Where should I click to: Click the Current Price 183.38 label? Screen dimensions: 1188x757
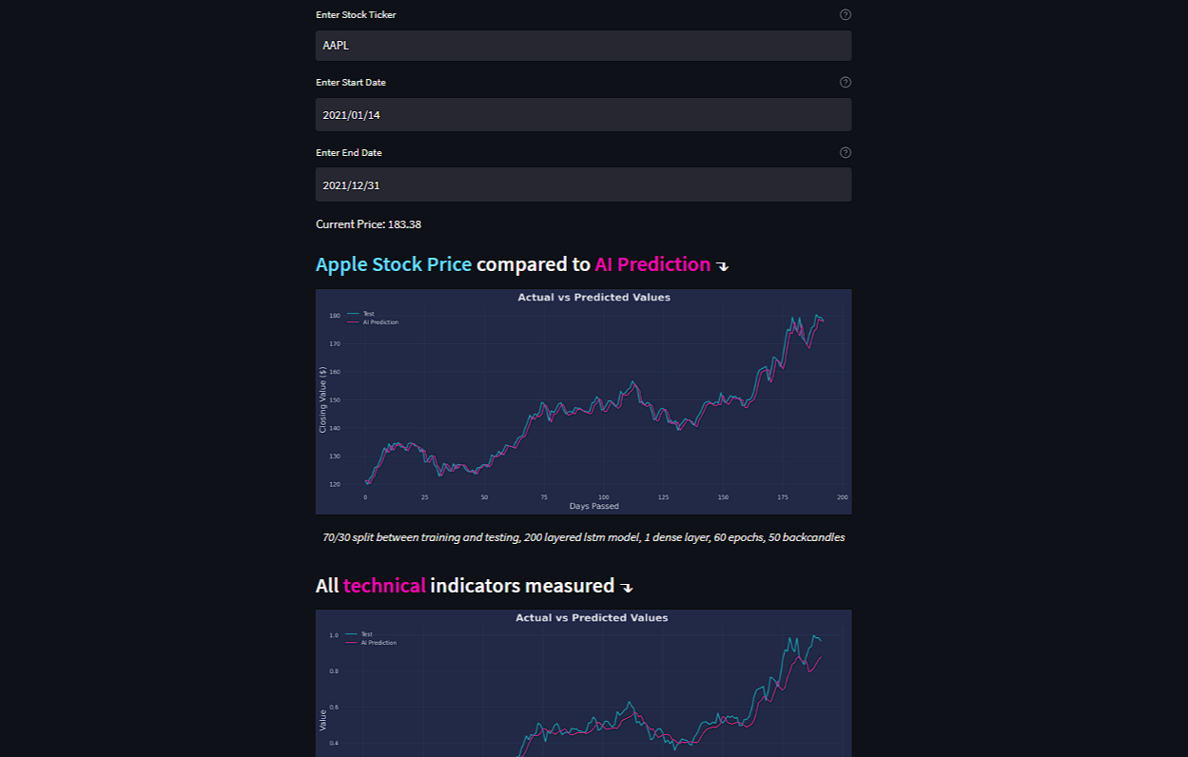(x=368, y=223)
